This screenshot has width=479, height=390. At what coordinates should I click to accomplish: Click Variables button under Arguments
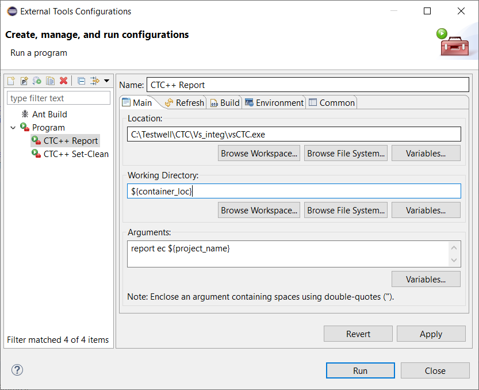426,280
